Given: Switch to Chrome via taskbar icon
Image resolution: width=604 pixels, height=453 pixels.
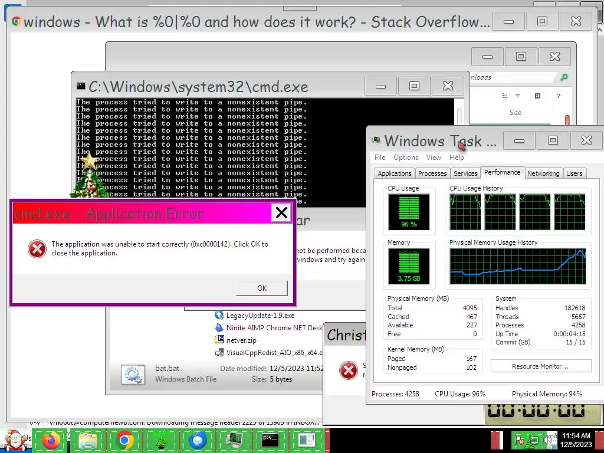Looking at the screenshot, I should [124, 440].
